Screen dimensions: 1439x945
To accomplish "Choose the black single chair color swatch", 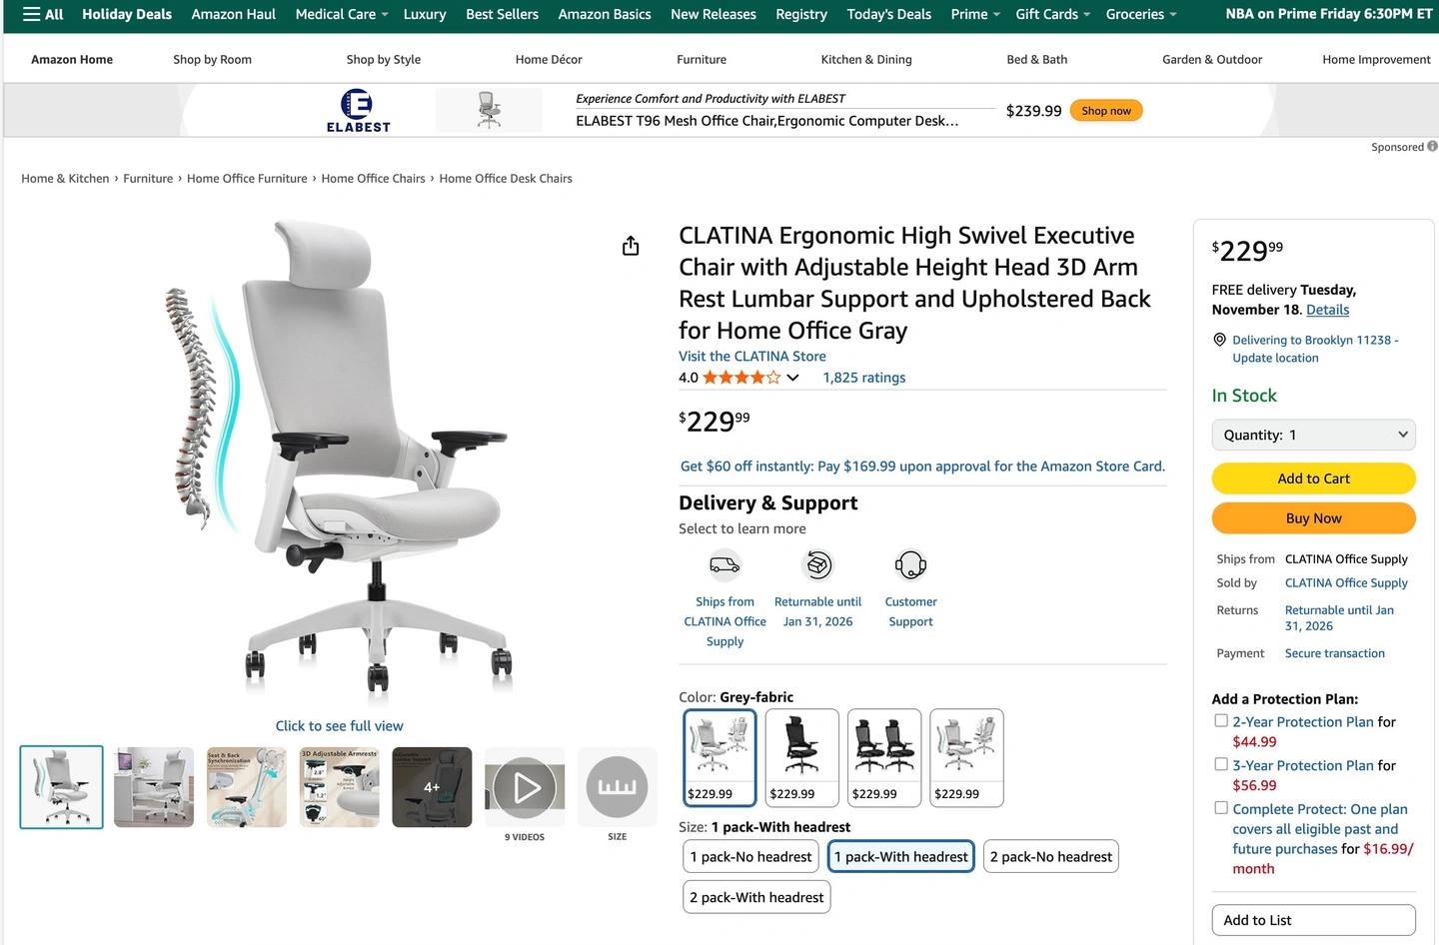I will [x=801, y=757].
